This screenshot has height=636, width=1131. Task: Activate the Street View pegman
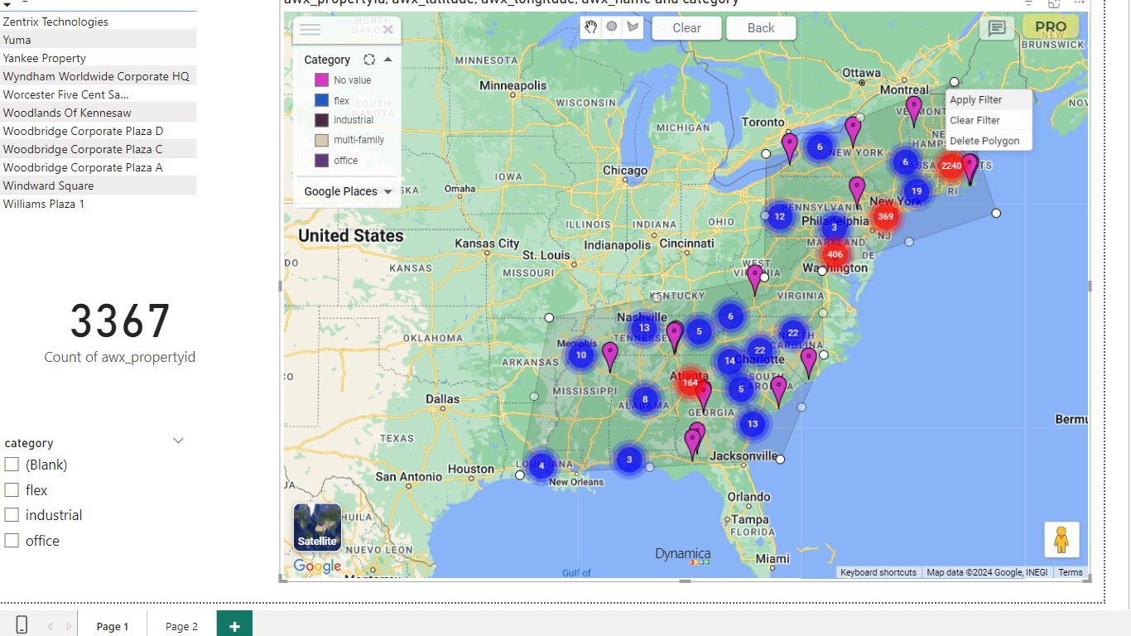tap(1061, 540)
